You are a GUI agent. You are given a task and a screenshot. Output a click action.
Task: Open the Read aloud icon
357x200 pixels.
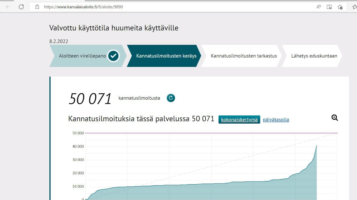[x=319, y=7]
